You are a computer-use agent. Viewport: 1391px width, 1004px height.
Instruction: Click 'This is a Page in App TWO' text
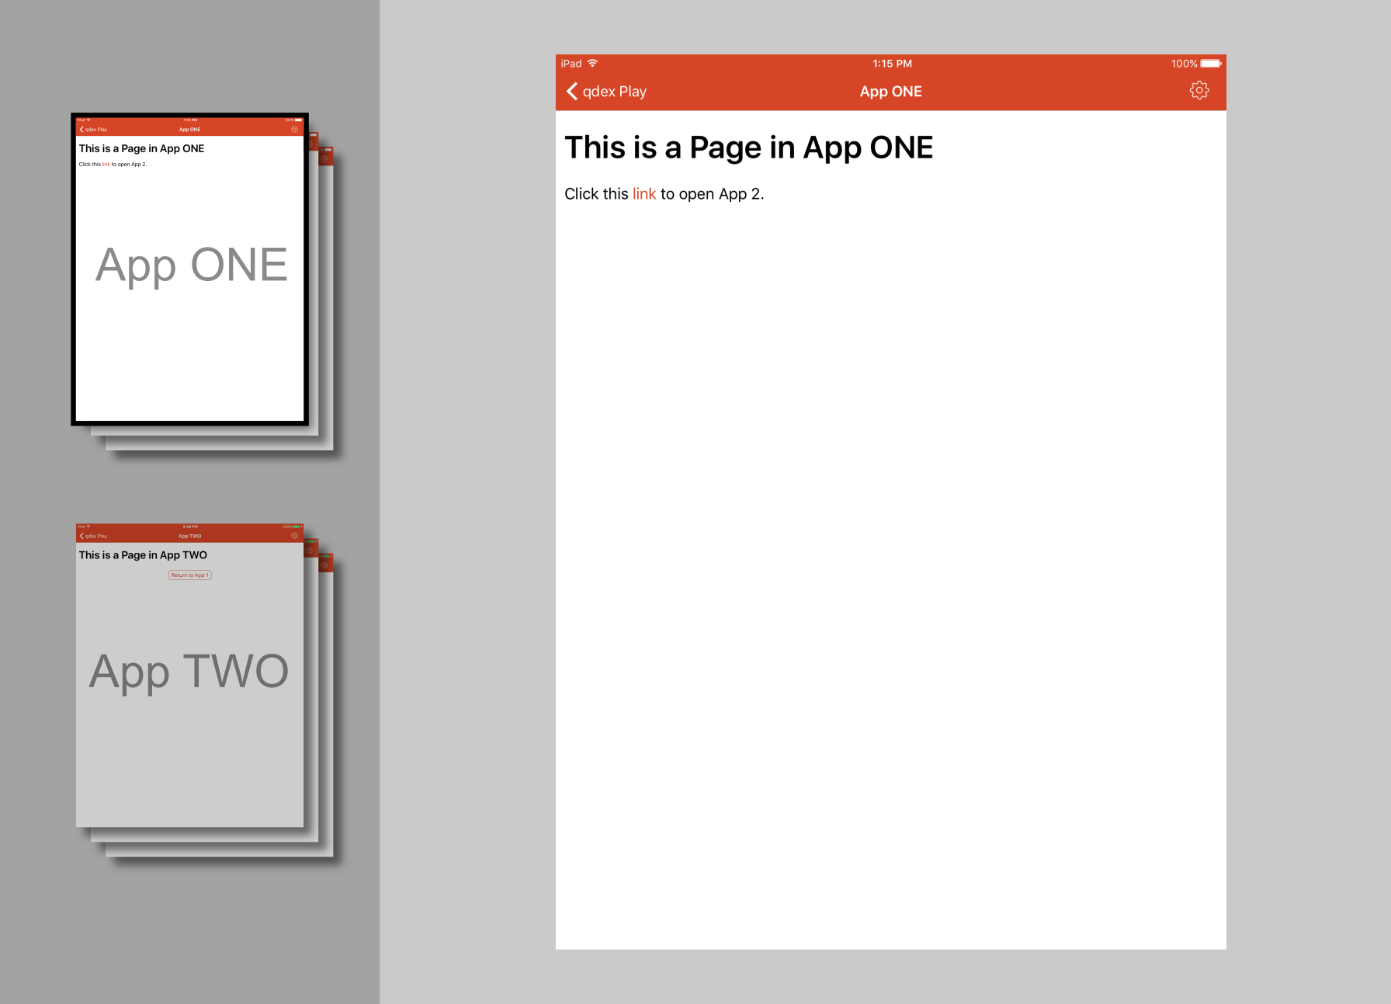[143, 555]
